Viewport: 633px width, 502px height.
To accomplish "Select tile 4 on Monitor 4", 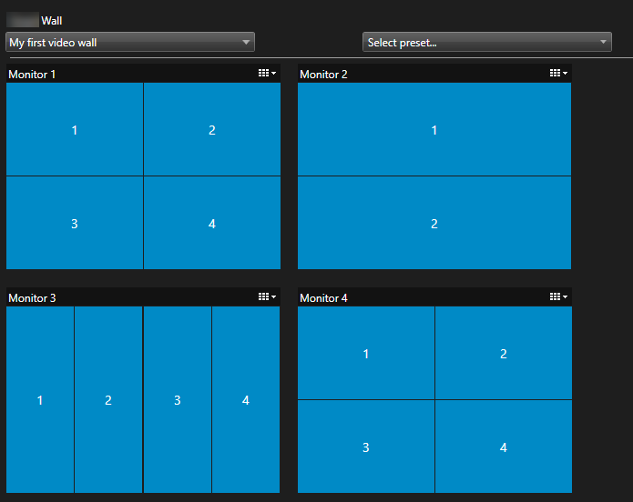I will pyautogui.click(x=504, y=447).
